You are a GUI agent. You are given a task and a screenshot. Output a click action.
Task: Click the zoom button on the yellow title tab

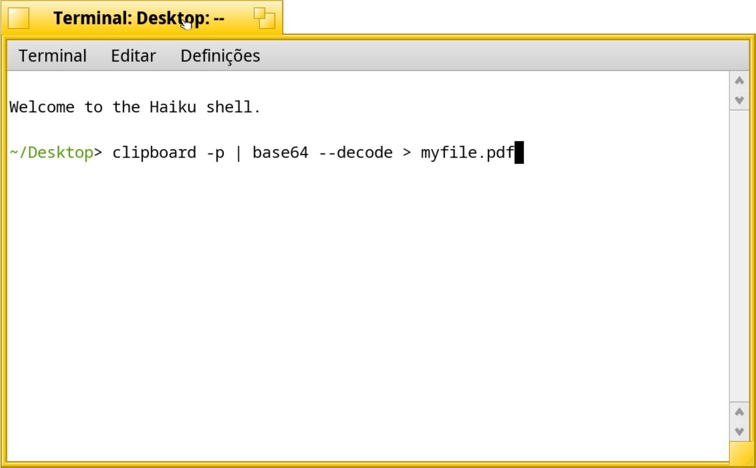[x=264, y=19]
